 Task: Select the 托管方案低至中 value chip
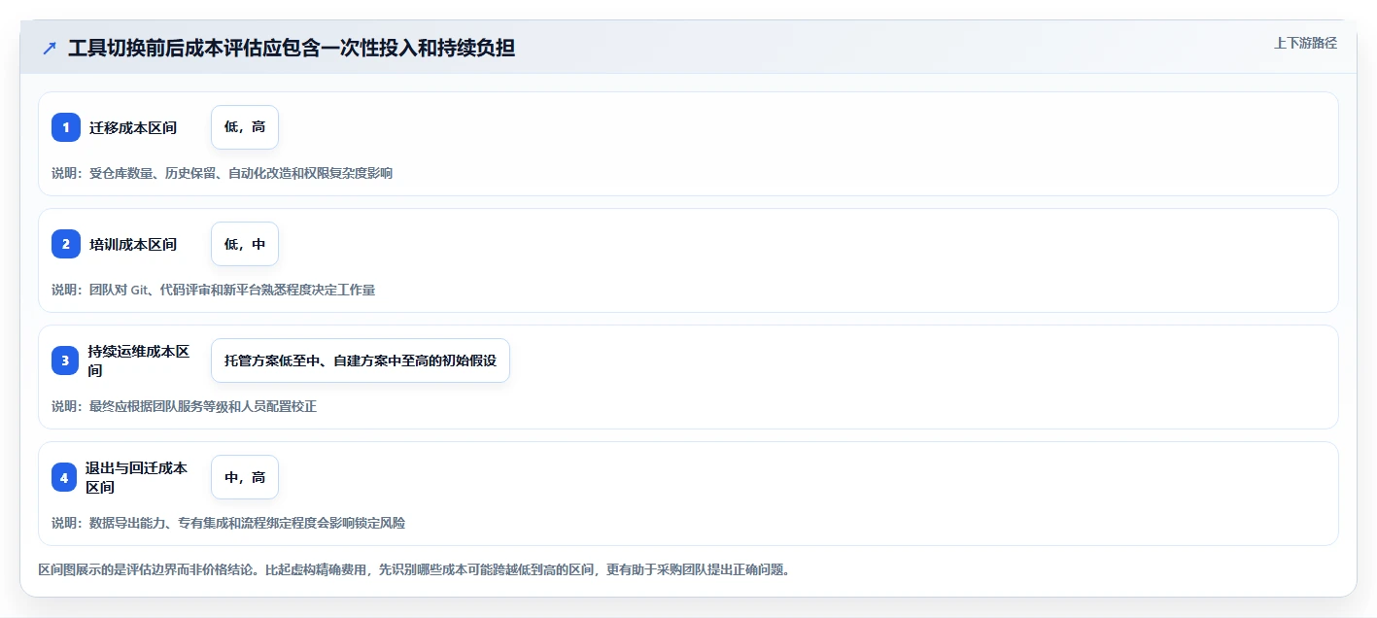tap(361, 360)
